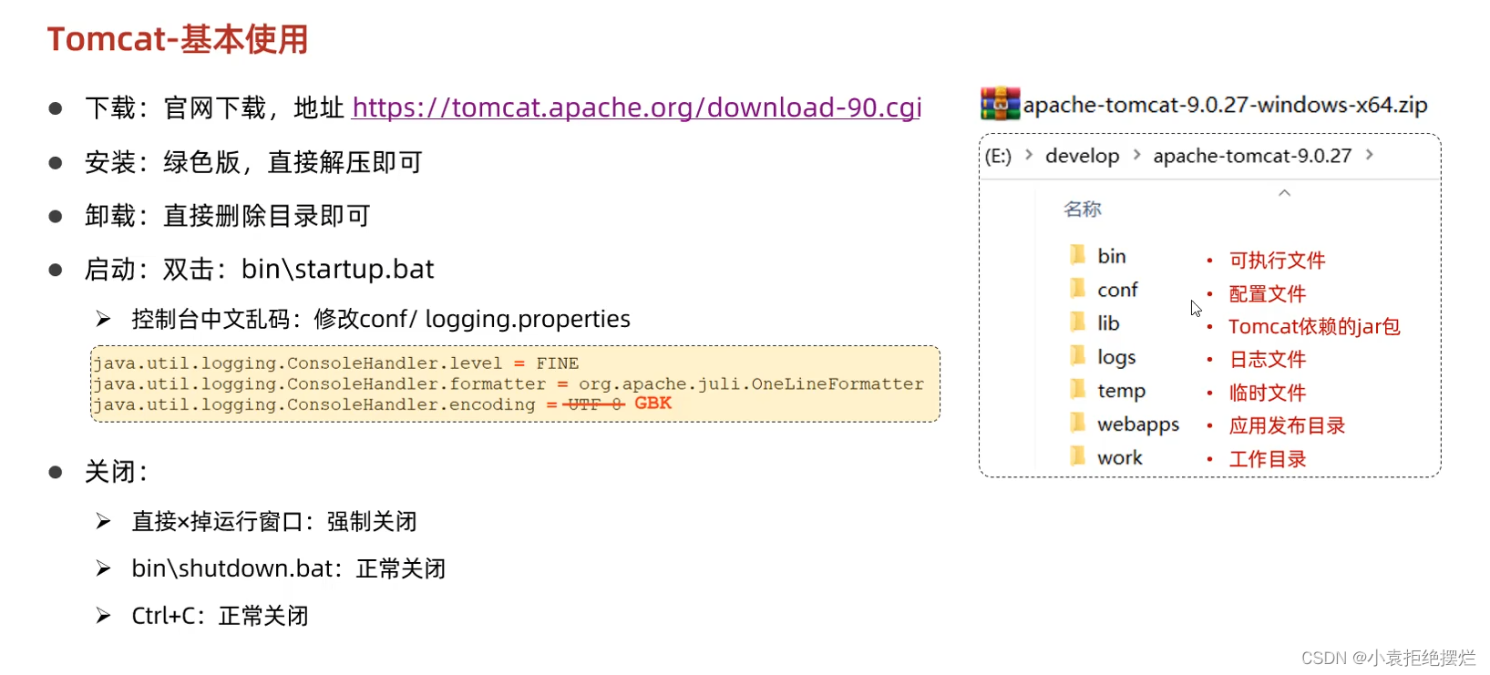Select the bin folder name
This screenshot has width=1490, height=675.
pyautogui.click(x=1112, y=256)
